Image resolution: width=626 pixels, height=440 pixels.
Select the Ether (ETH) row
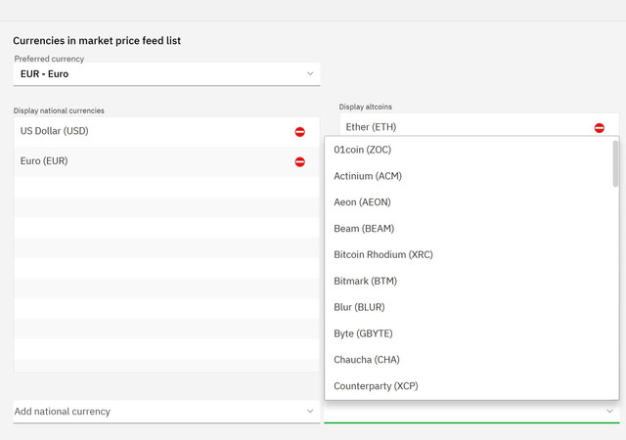coord(479,125)
